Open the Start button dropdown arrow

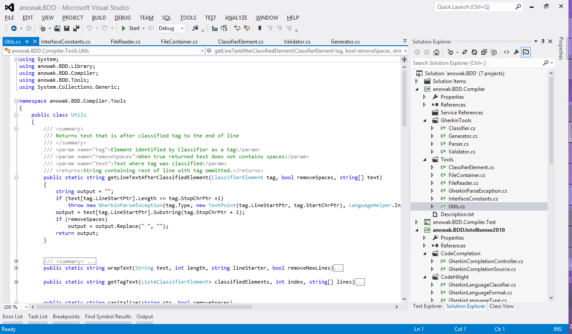coord(144,28)
